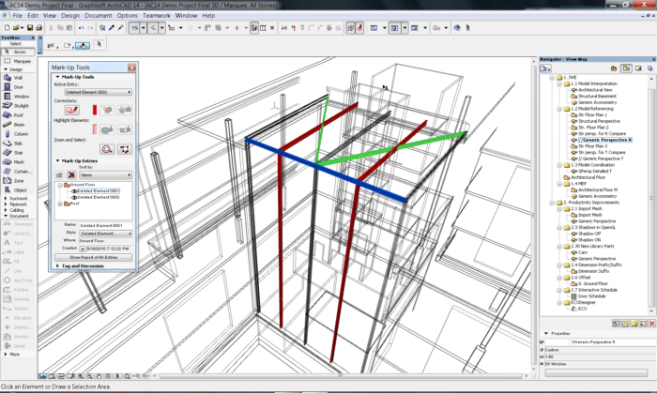Image resolution: width=657 pixels, height=393 pixels.
Task: Open the Sort by Views dropdown
Action: tap(106, 174)
